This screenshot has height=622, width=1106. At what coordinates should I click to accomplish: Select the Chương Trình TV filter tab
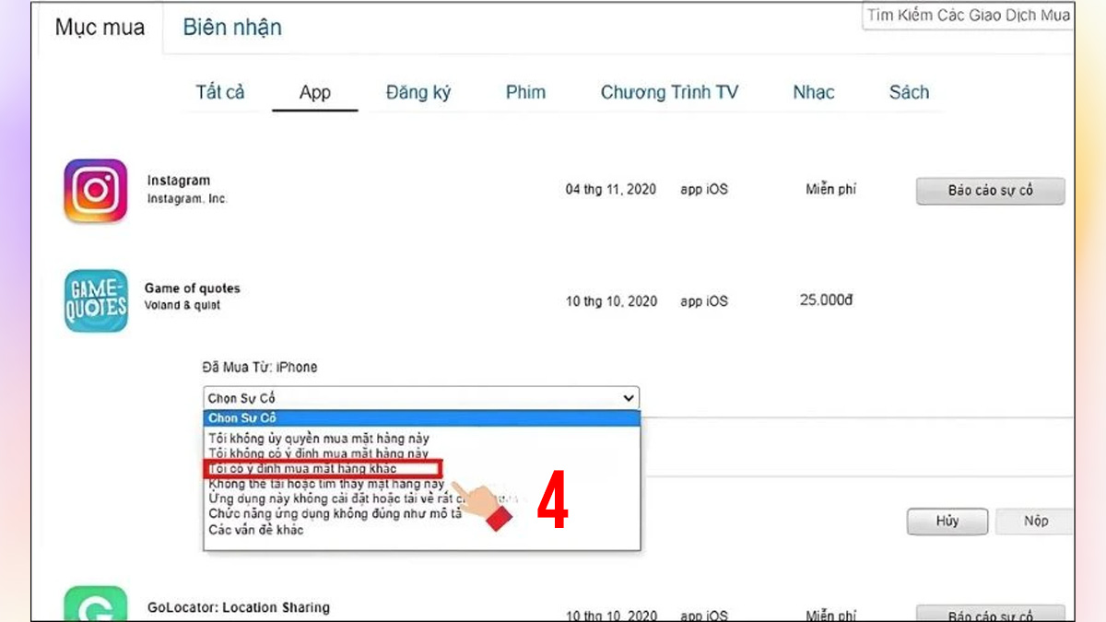pos(669,92)
